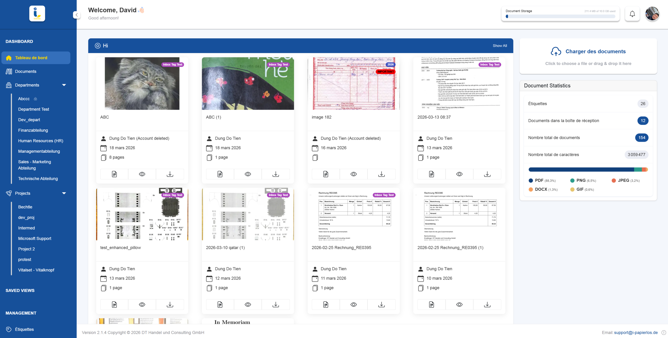
Task: Go to Étiquettes under Management
Action: 24,329
